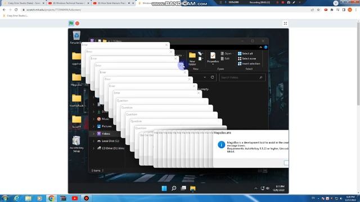
Task: Click Invert selection in Explorer ribbon
Action: coord(249,63)
